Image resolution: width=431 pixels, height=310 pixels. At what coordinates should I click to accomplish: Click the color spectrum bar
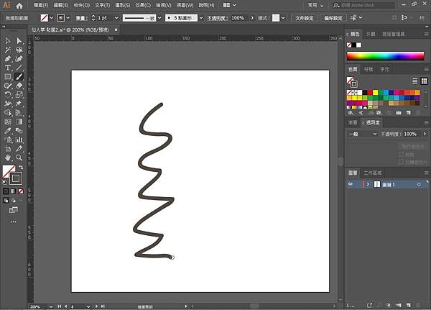(x=385, y=56)
